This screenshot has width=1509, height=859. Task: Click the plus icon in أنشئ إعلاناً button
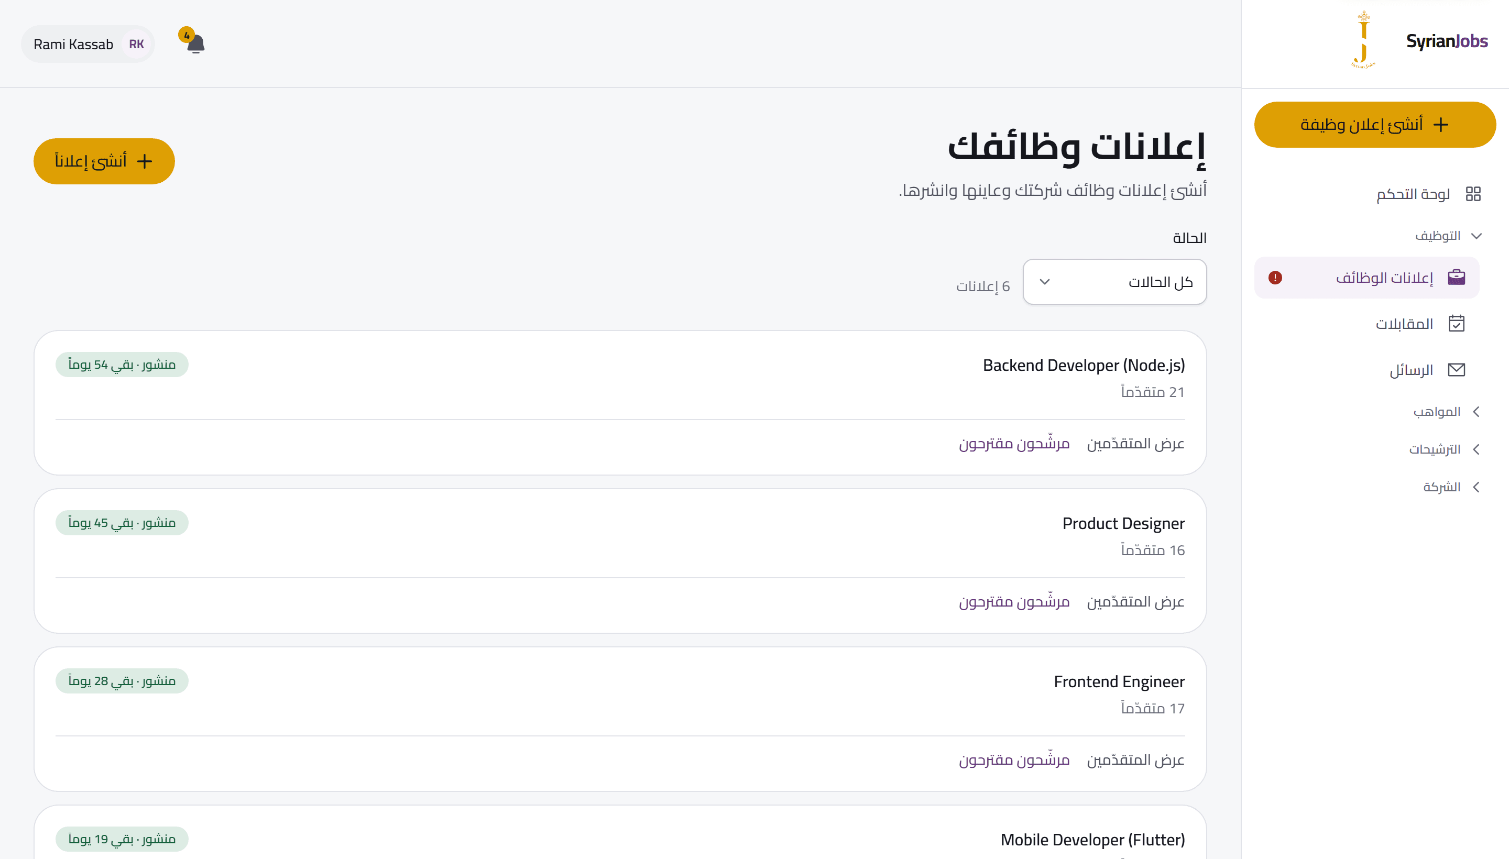click(x=145, y=161)
